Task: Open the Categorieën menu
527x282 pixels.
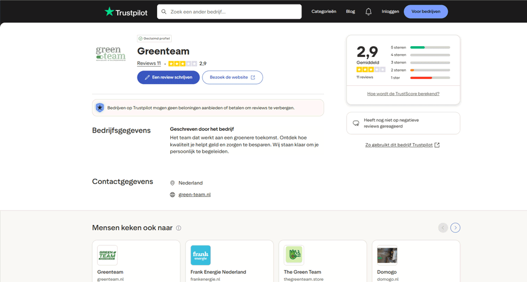Action: (323, 11)
